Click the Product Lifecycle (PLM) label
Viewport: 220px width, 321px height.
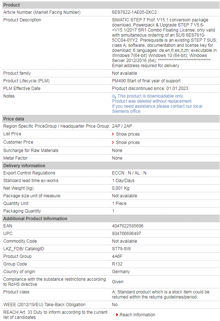coord(26,81)
